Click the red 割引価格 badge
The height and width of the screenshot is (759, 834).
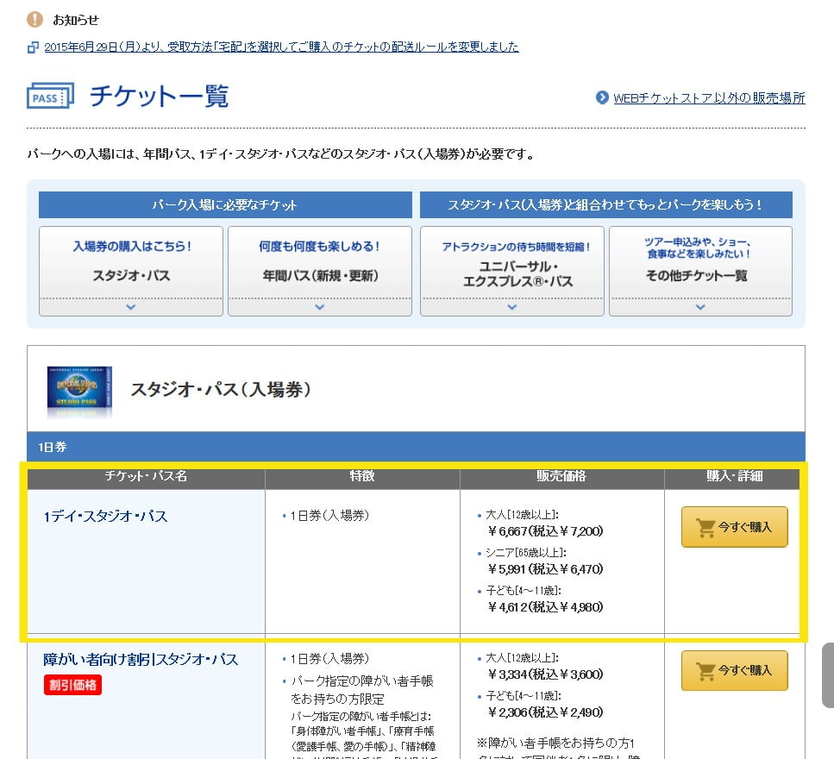point(72,685)
